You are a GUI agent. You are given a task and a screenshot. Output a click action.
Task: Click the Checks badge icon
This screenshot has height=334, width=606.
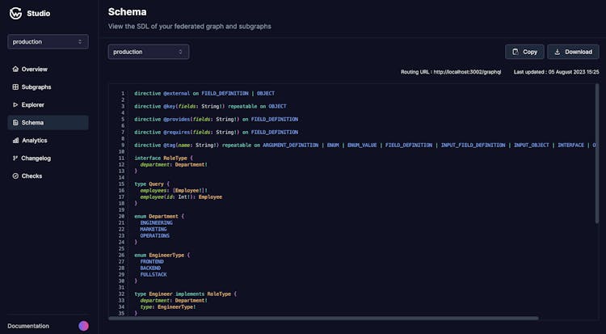15,176
